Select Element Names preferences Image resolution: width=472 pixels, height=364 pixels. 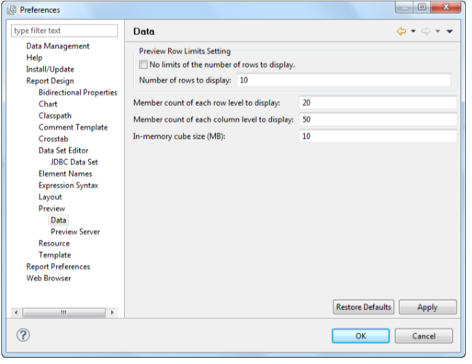coord(66,173)
